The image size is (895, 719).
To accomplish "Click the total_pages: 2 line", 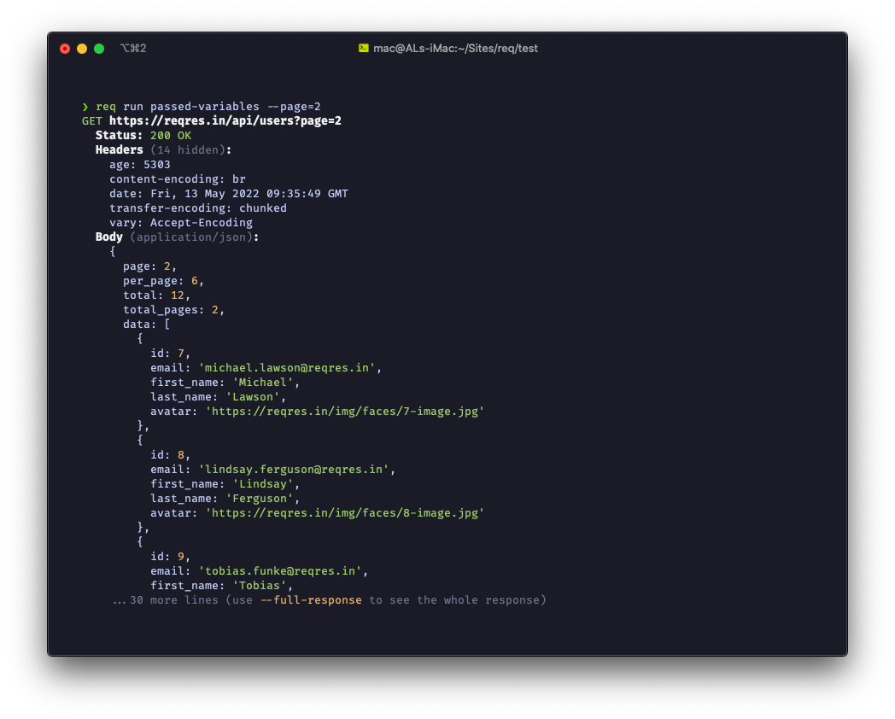I will coord(174,310).
